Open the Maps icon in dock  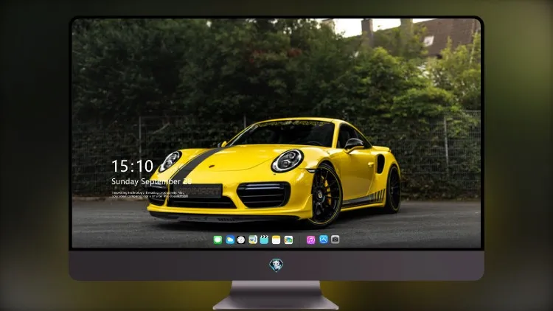(253, 240)
